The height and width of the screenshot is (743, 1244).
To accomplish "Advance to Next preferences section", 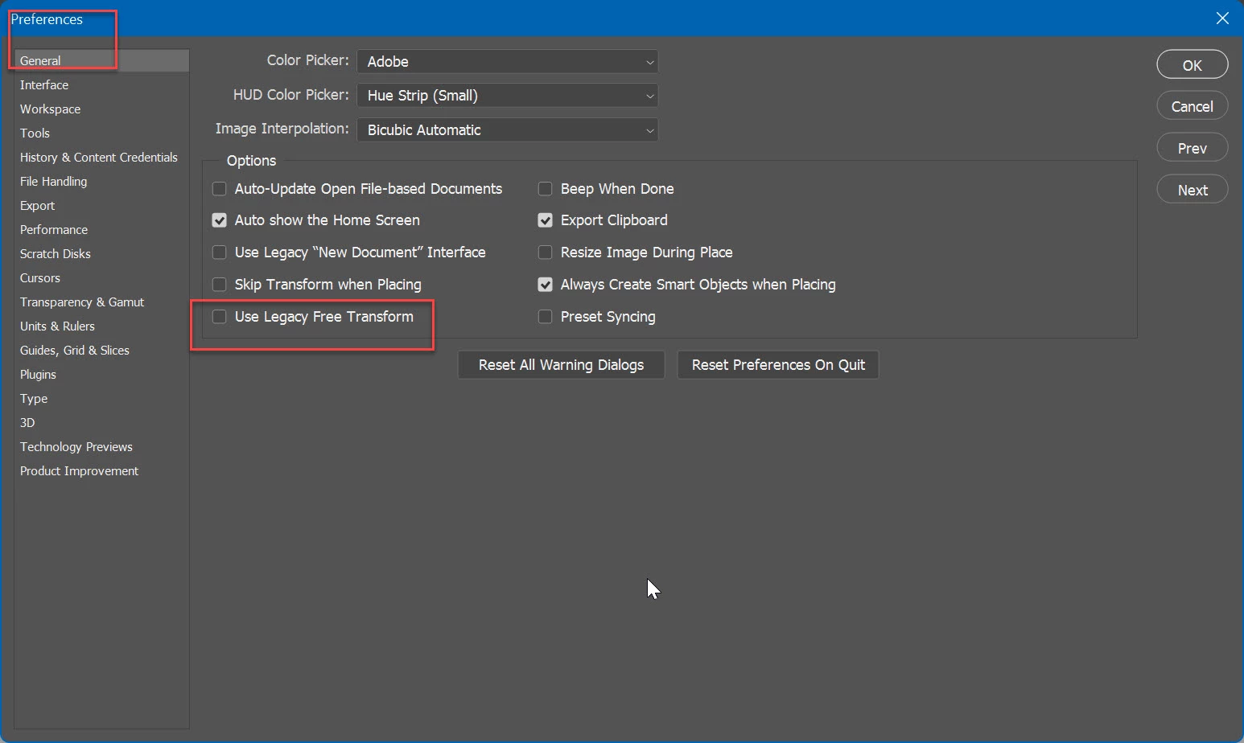I will pos(1193,190).
